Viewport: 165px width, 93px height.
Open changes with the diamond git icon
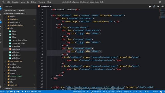coord(150,6)
